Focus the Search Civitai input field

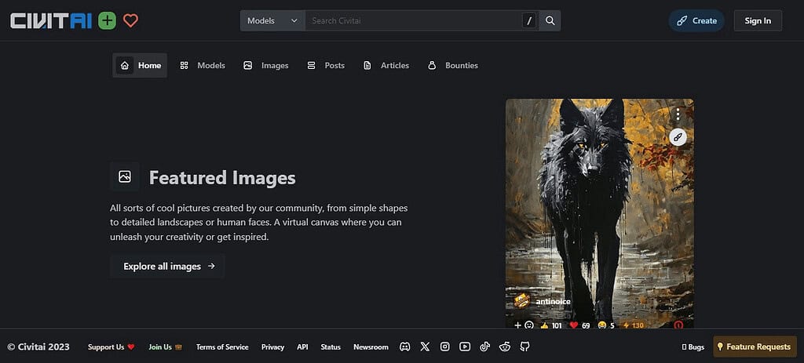pos(413,20)
